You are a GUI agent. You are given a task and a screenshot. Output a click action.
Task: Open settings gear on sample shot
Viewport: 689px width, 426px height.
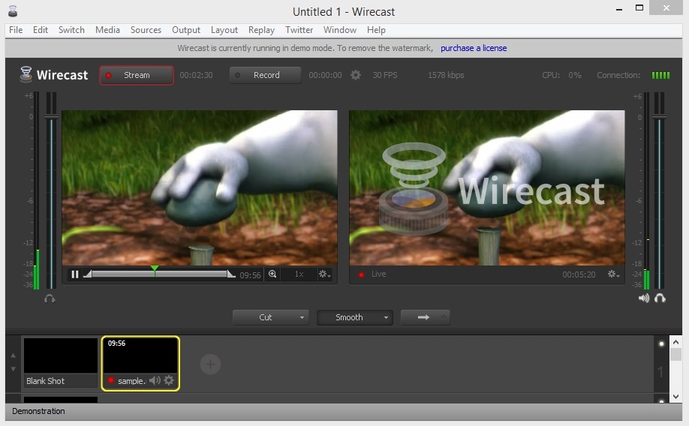point(169,380)
